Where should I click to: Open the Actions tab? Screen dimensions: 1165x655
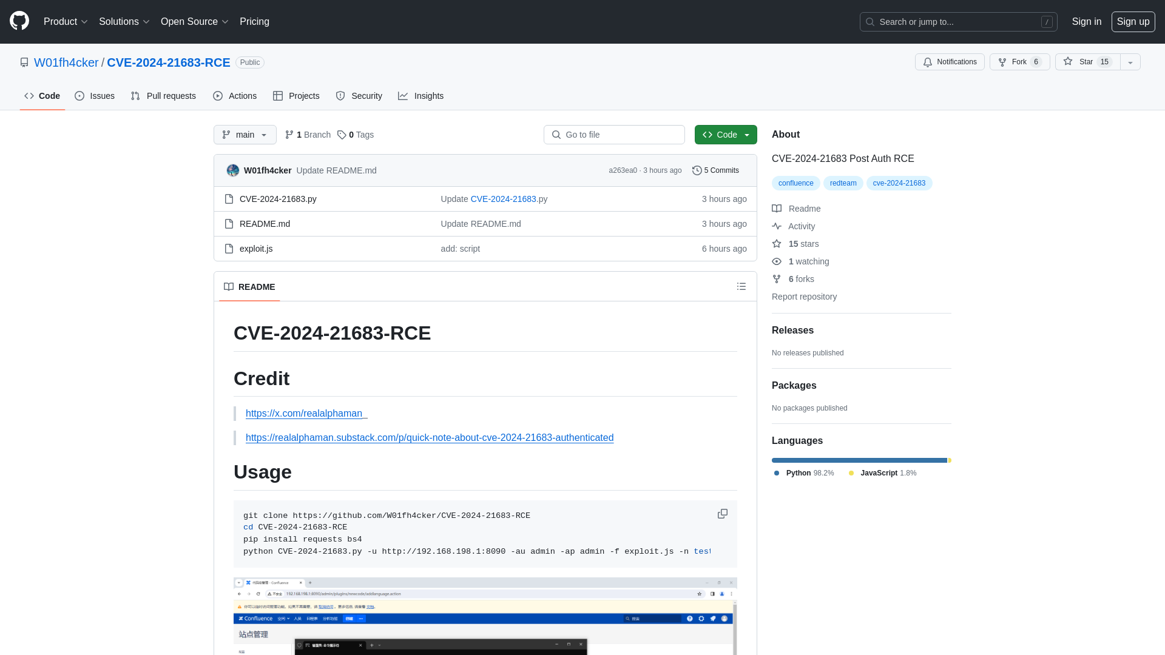[235, 96]
